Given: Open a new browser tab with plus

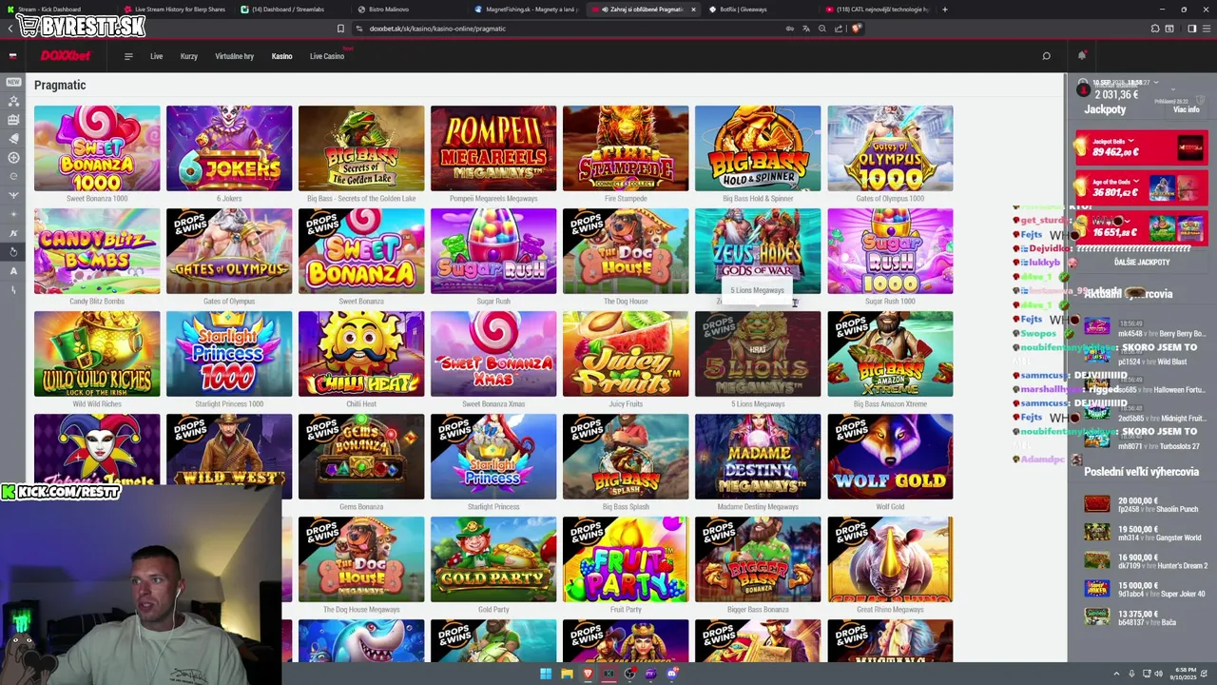Looking at the screenshot, I should [x=944, y=10].
